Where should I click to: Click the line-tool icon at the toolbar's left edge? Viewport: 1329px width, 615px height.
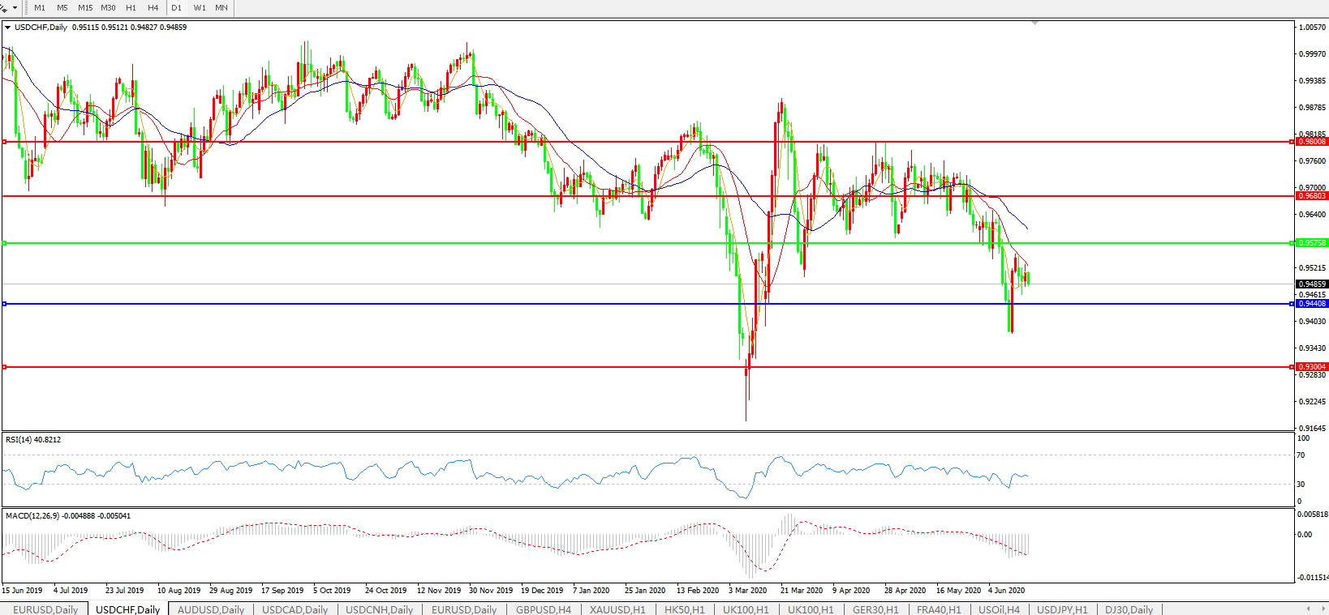4,8
